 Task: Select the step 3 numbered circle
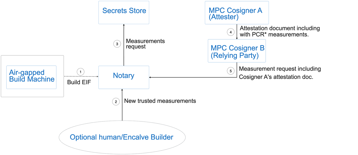117,44
